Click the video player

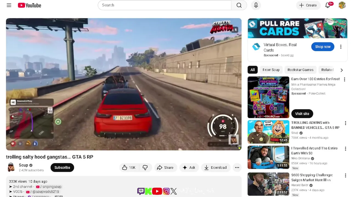click(x=124, y=84)
